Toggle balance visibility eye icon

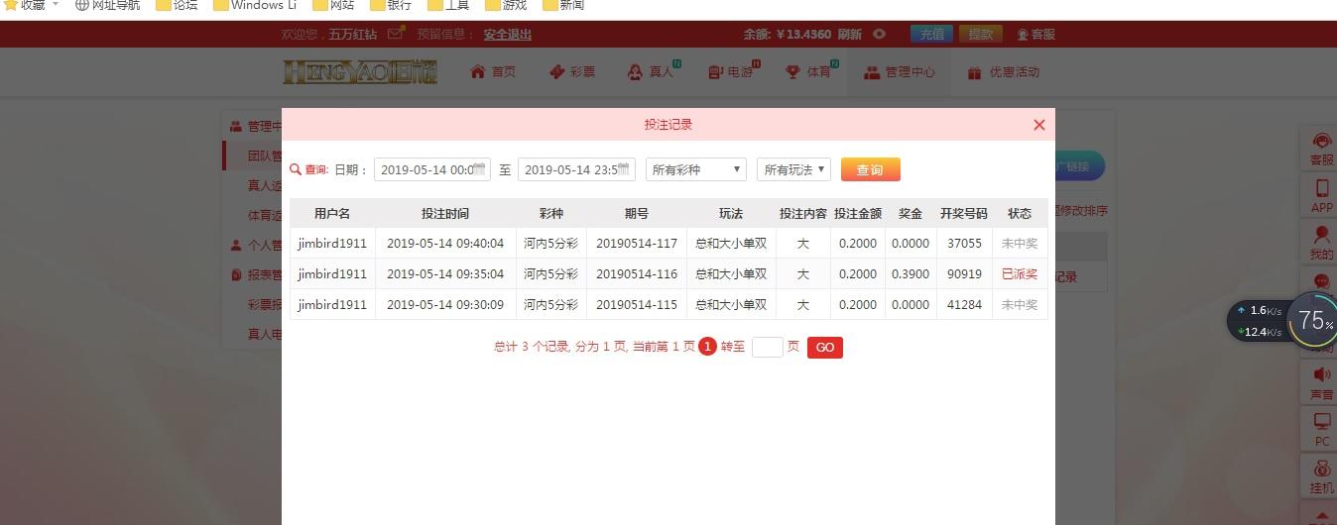click(879, 34)
